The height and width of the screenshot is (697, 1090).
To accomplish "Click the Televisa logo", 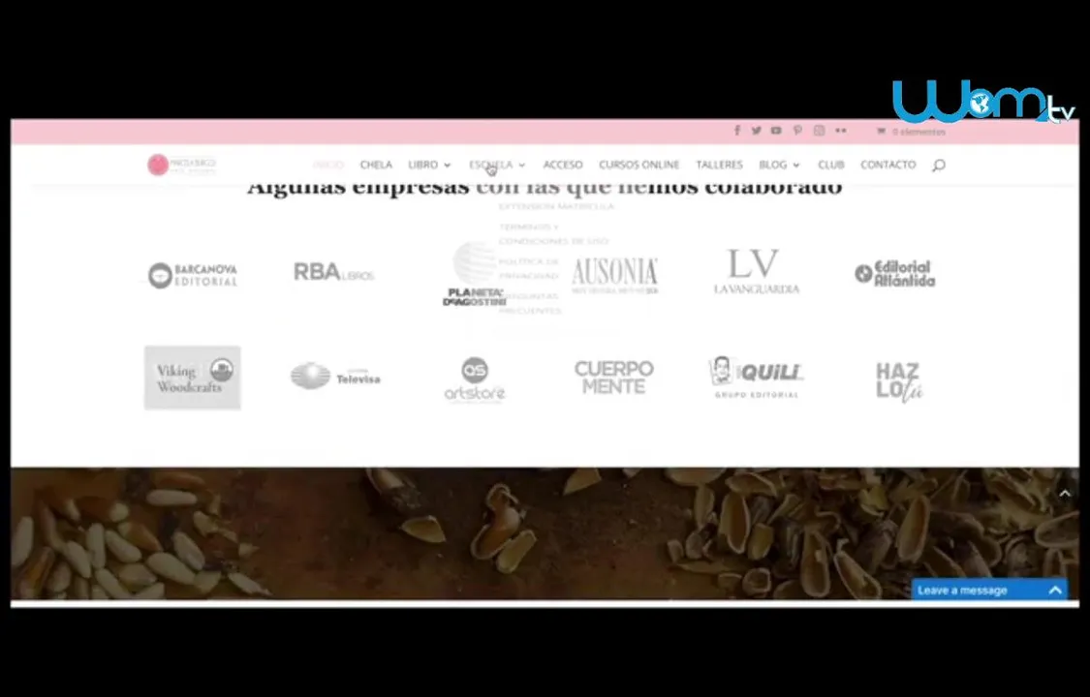I will [x=335, y=376].
